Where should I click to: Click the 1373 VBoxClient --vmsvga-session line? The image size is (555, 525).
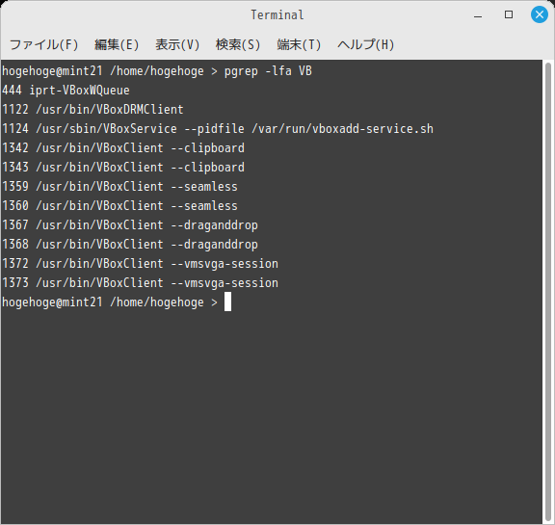coord(140,283)
